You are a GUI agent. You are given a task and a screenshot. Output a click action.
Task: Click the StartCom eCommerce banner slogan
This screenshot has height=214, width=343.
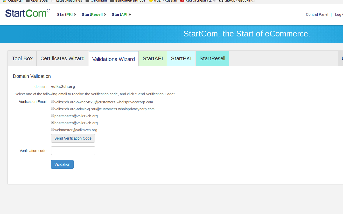247,34
